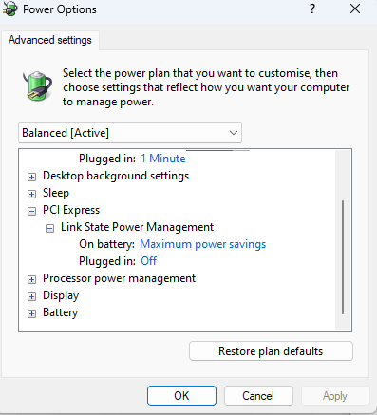
Task: Expand the Processor power management node
Action: (31, 279)
